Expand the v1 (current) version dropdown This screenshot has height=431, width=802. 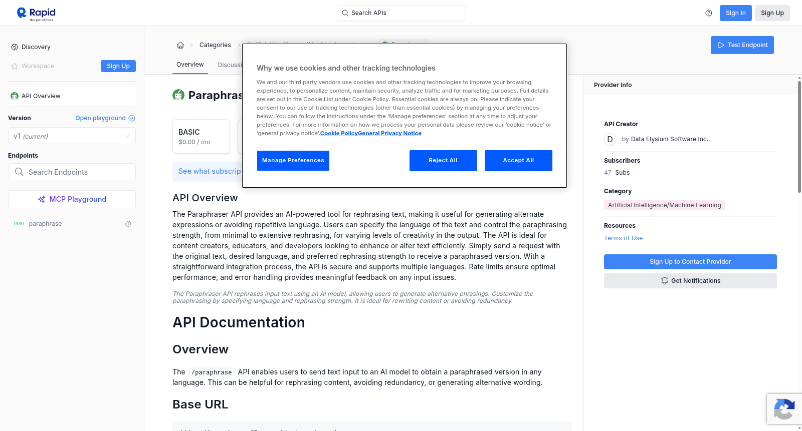pyautogui.click(x=72, y=136)
